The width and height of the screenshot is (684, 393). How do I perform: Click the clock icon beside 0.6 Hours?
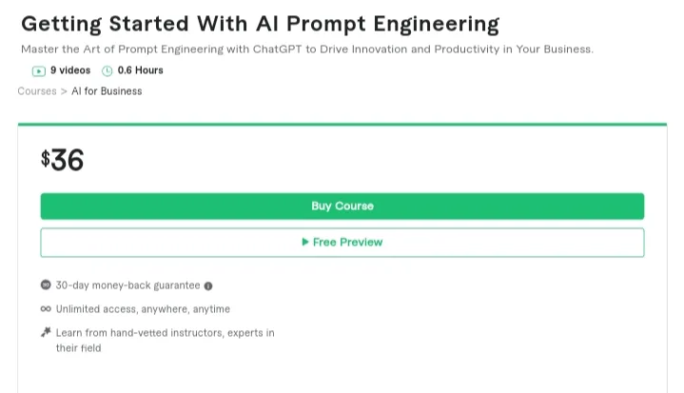point(107,70)
